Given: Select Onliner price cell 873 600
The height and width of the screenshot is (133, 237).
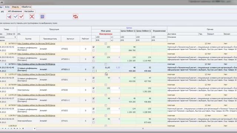Looking at the screenshot, I should click(x=144, y=122).
